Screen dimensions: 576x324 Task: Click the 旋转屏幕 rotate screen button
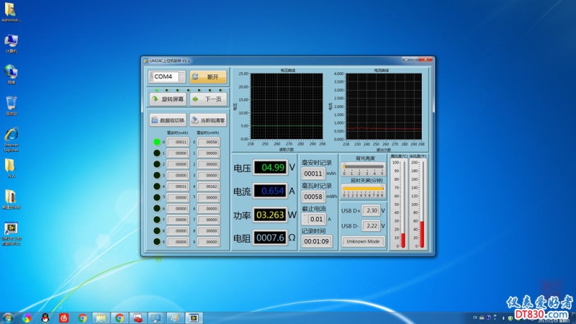(168, 99)
